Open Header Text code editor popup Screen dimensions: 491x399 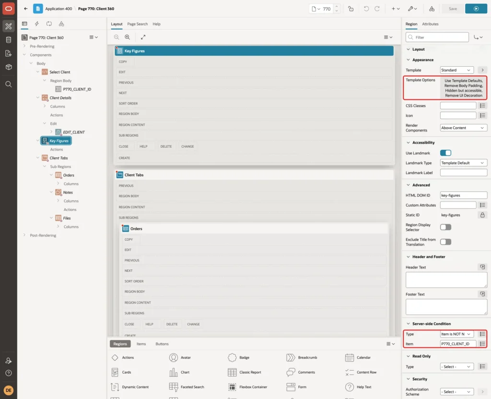(x=482, y=267)
